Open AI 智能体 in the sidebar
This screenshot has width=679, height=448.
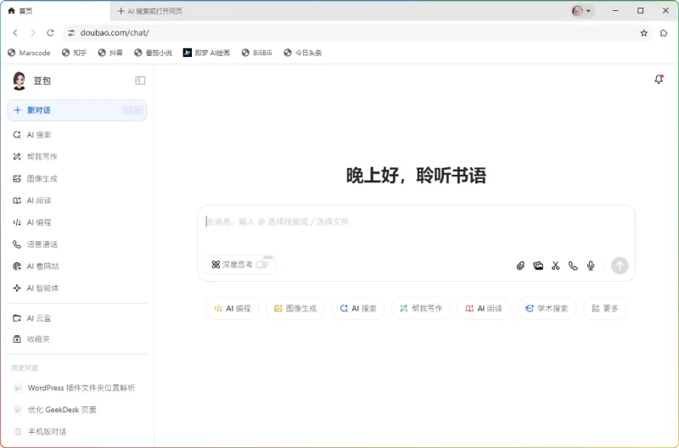(76, 288)
